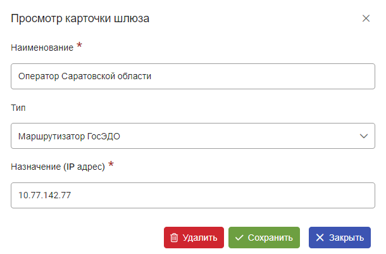
Task: Save changes with the Сохранить button
Action: pyautogui.click(x=264, y=238)
